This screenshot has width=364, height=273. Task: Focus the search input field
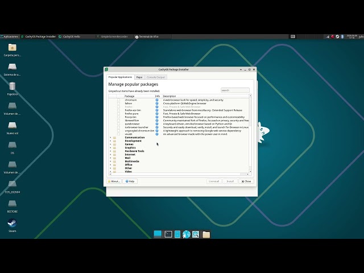tap(235, 90)
